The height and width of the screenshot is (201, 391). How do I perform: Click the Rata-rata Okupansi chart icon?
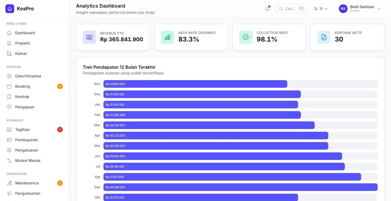coord(168,37)
